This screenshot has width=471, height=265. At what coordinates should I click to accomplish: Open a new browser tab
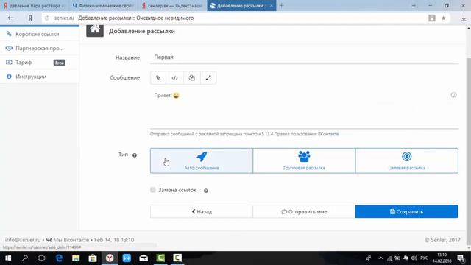tap(281, 5)
